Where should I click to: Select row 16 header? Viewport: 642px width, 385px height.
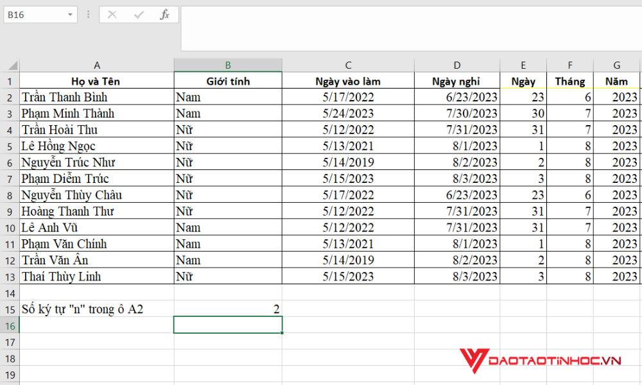tap(10, 326)
